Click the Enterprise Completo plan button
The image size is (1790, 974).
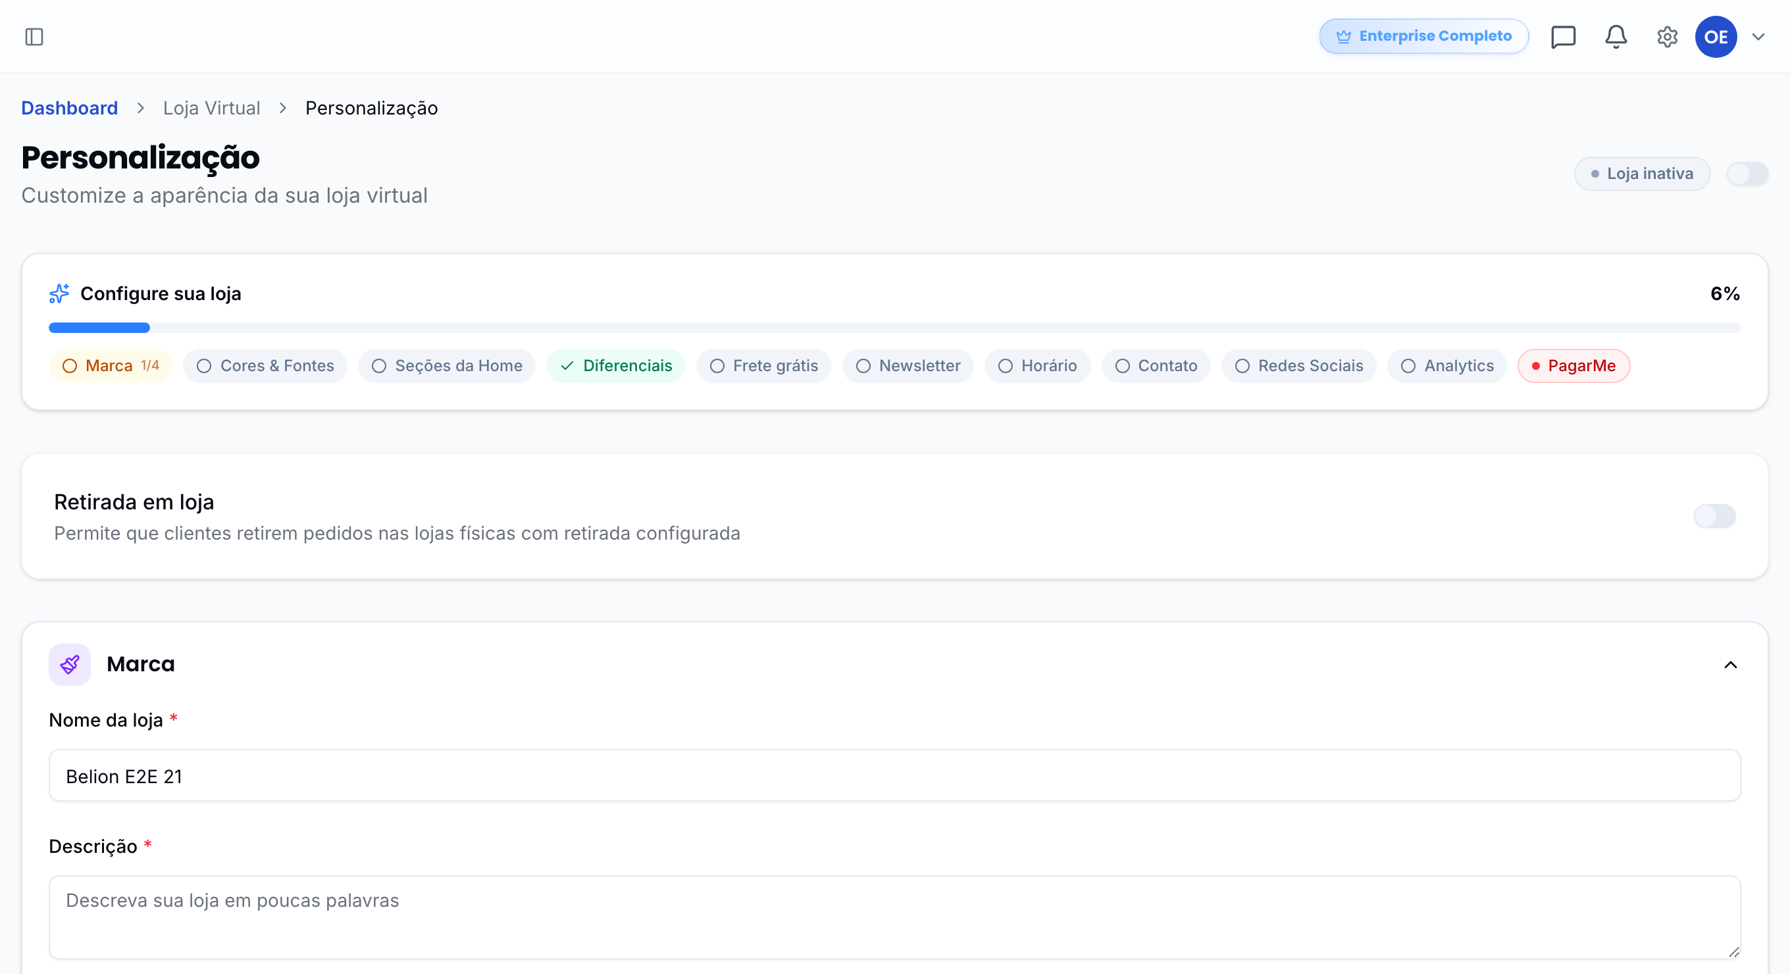pyautogui.click(x=1423, y=36)
